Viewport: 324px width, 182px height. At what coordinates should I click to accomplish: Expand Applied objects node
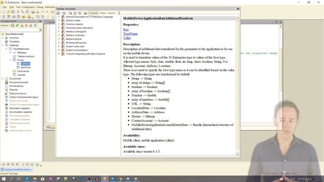59,39
